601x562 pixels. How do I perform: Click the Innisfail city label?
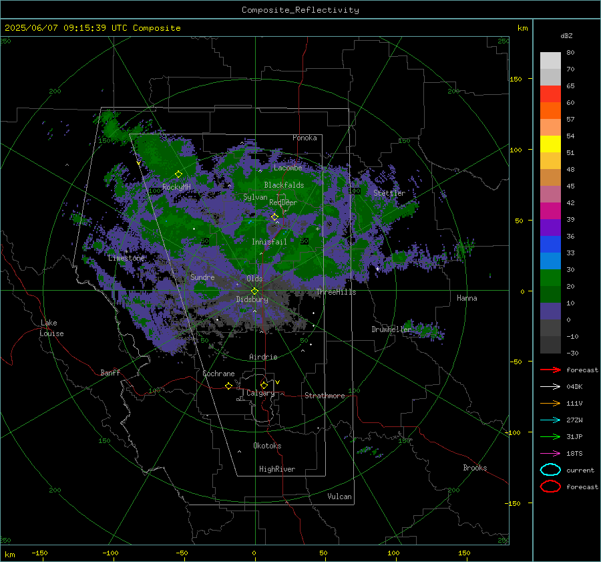[x=269, y=242]
